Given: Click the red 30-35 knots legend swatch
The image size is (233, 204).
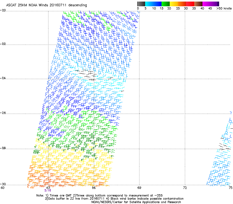Looking at the screenshot, I should [190, 4].
